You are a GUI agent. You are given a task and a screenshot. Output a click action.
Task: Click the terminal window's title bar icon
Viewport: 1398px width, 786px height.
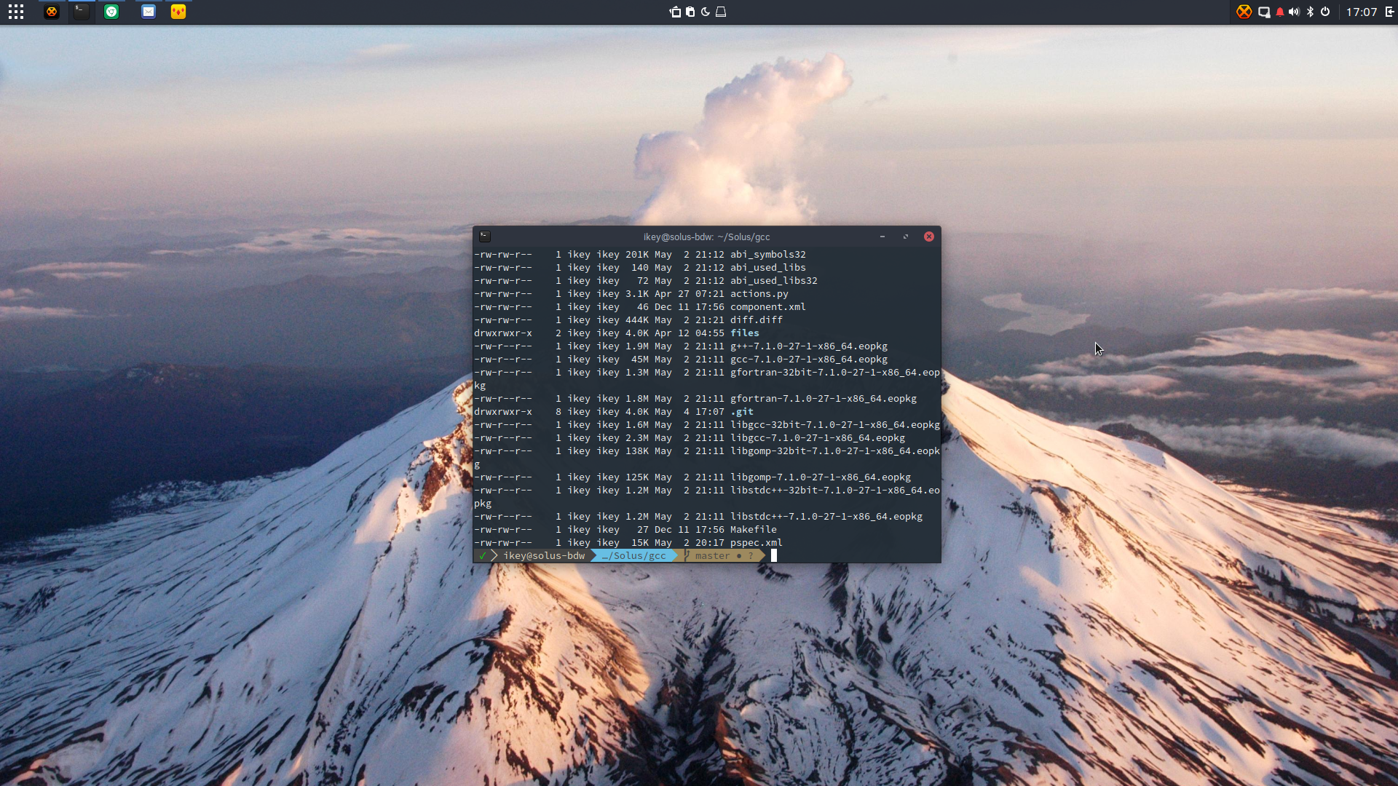click(485, 237)
